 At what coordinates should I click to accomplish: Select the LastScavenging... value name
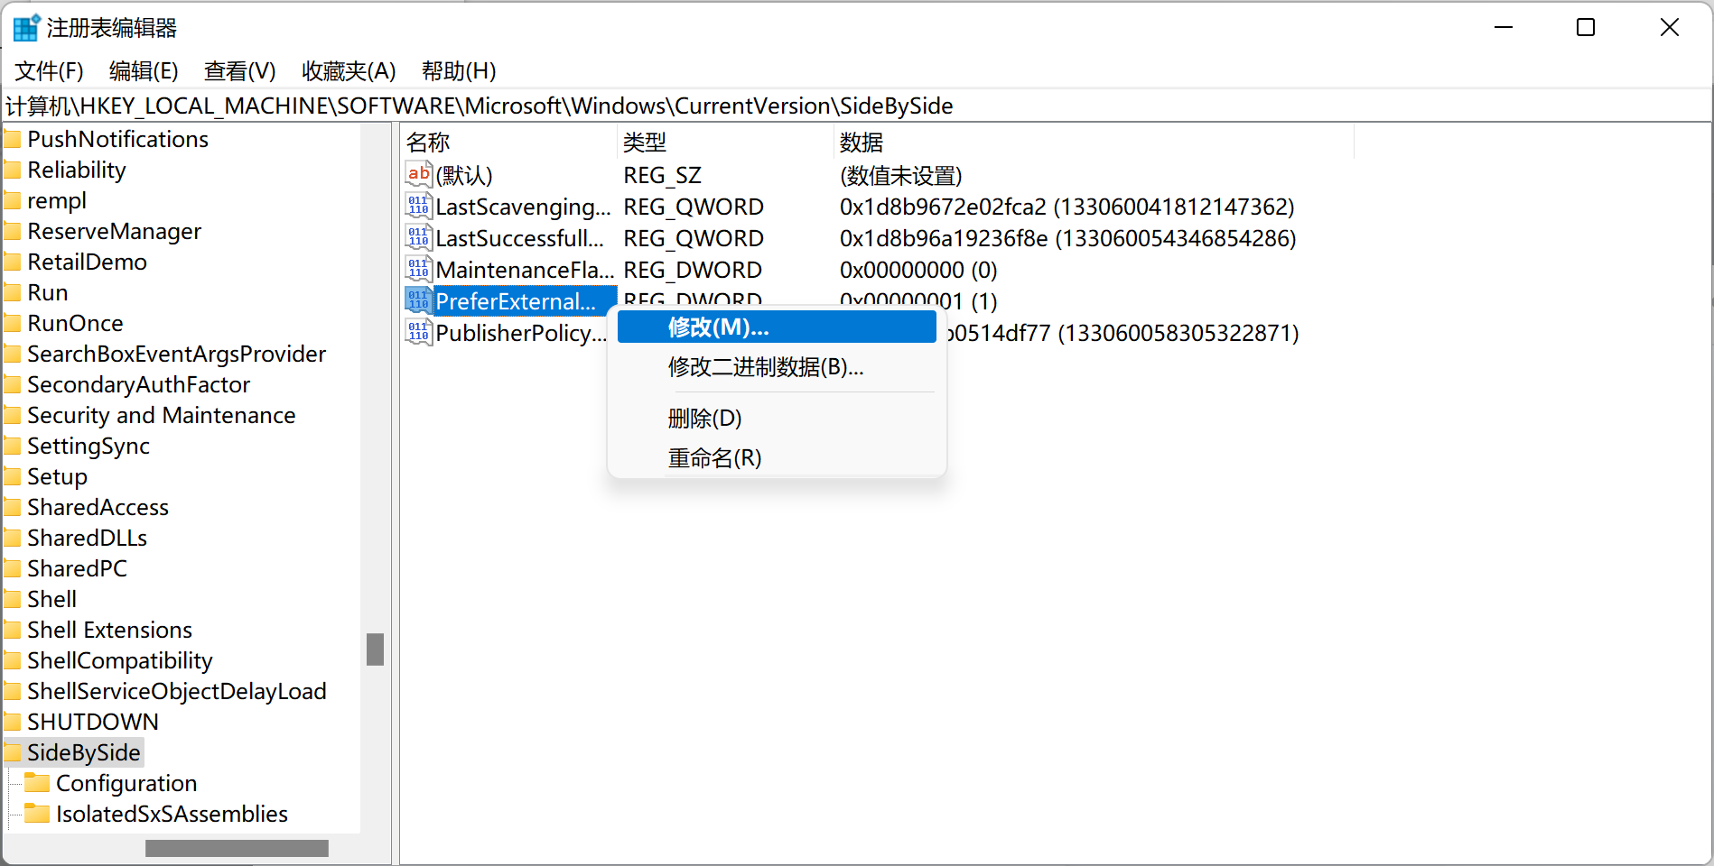pos(524,207)
